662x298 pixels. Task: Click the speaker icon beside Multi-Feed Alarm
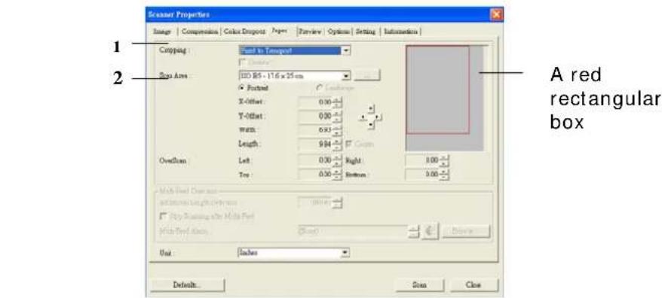pyautogui.click(x=431, y=231)
